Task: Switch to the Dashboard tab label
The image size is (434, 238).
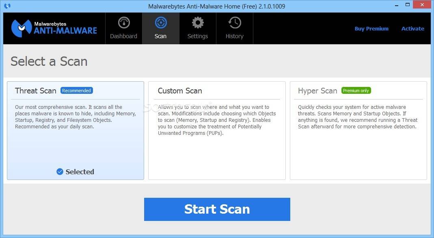Action: tap(123, 36)
